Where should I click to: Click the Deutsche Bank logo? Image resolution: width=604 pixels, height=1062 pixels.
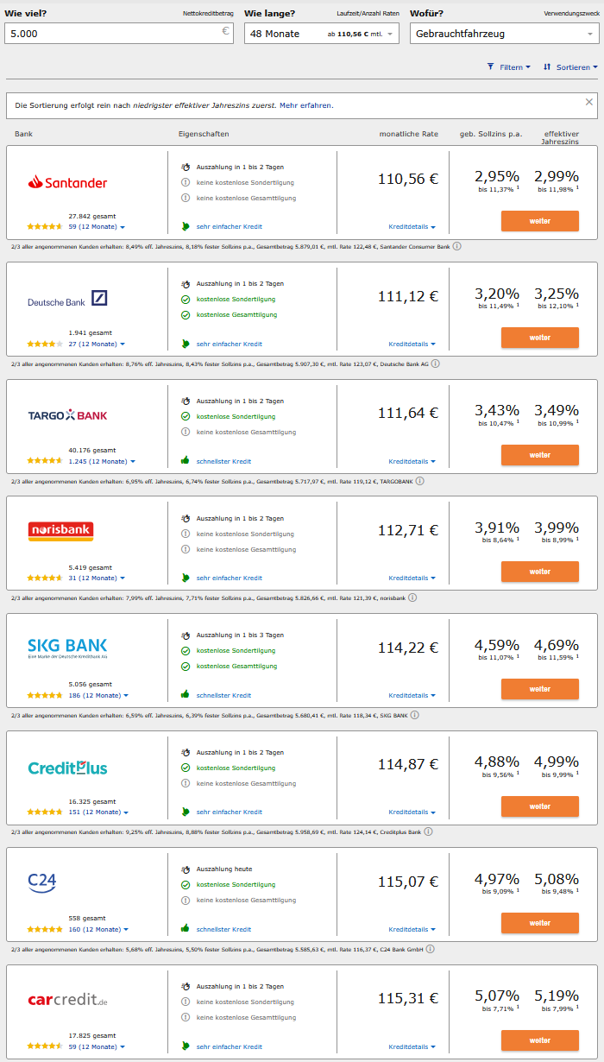pos(67,300)
